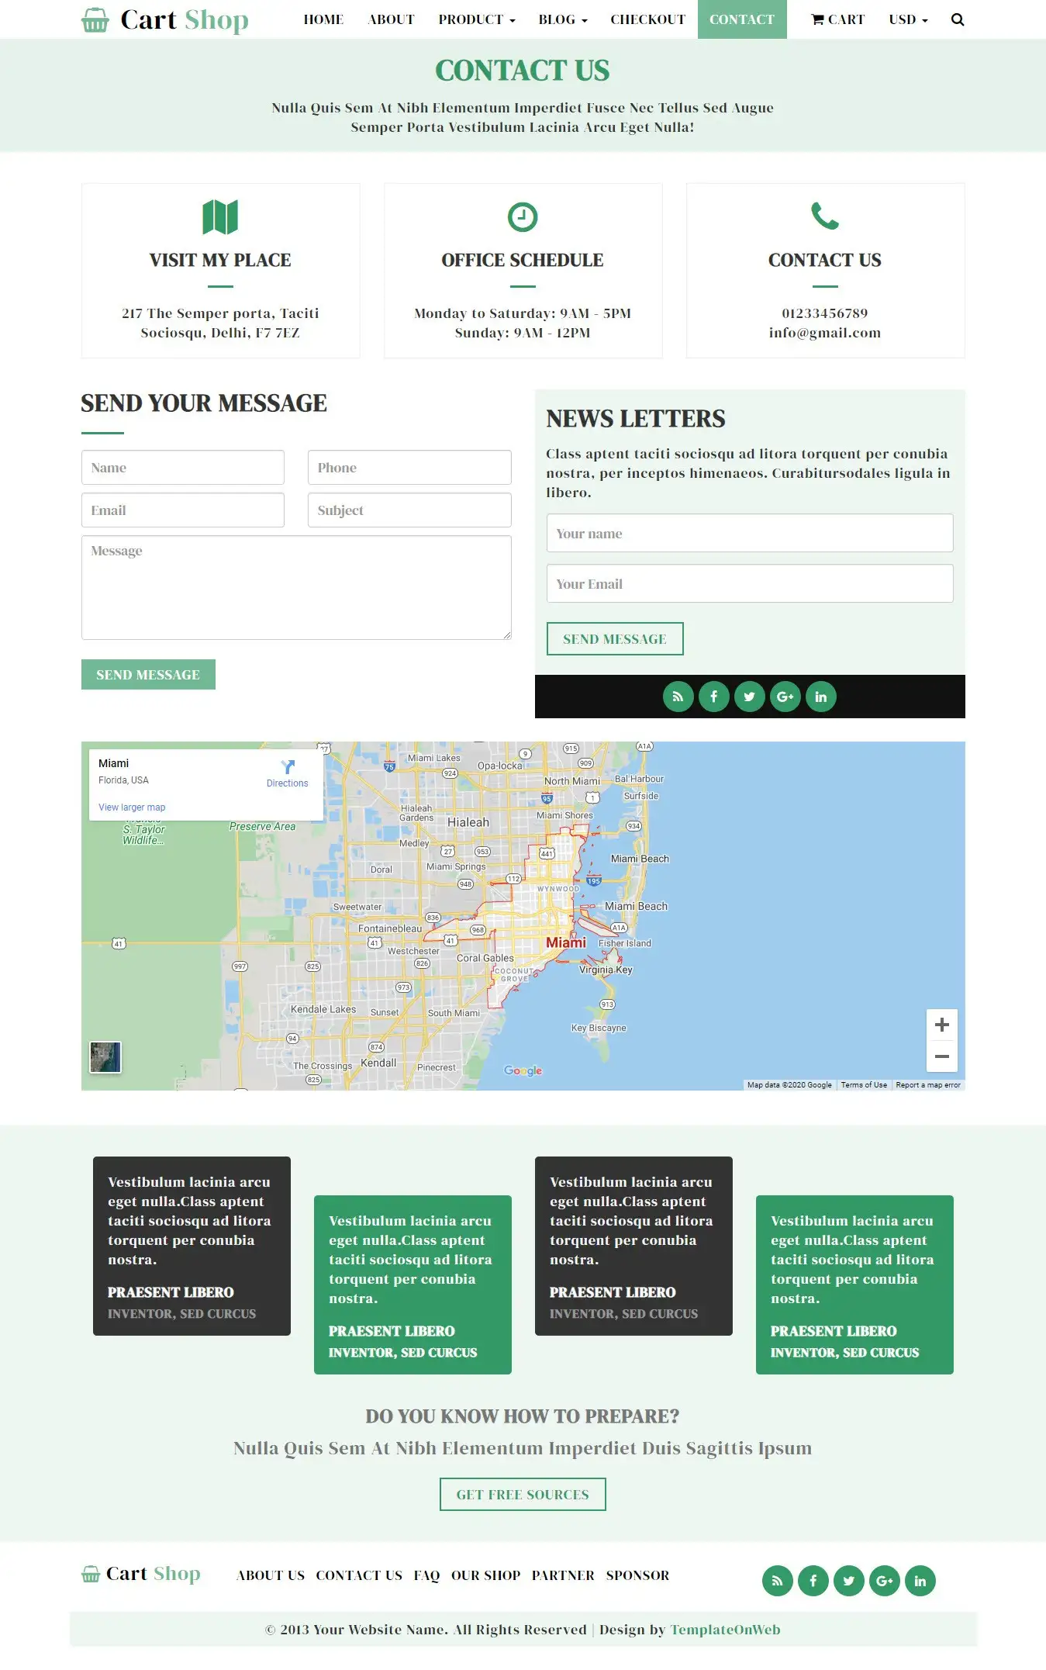Click the newsletter Your name field
The image size is (1046, 1670).
point(750,533)
